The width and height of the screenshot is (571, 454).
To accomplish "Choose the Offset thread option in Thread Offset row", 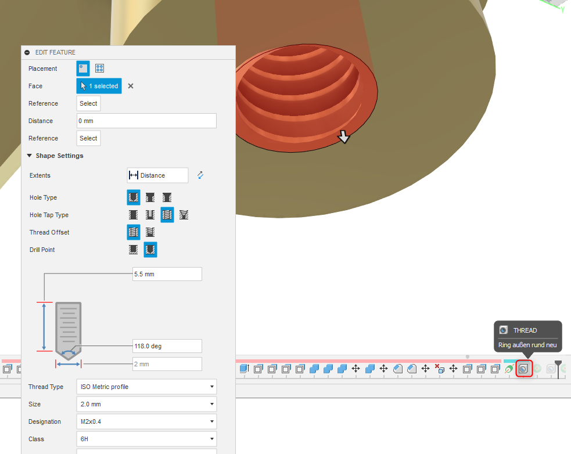I will pos(150,232).
